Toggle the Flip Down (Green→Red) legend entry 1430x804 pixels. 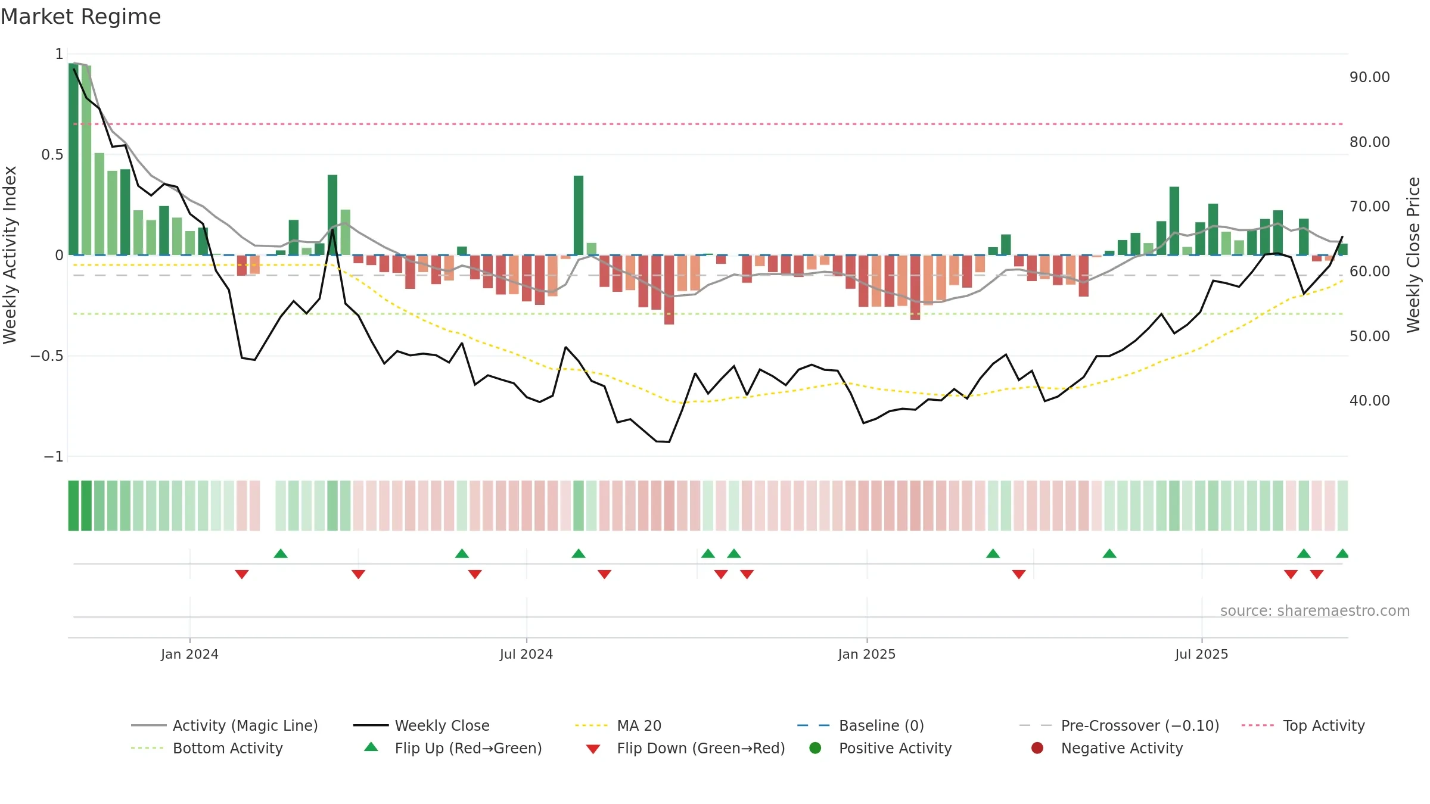(685, 748)
